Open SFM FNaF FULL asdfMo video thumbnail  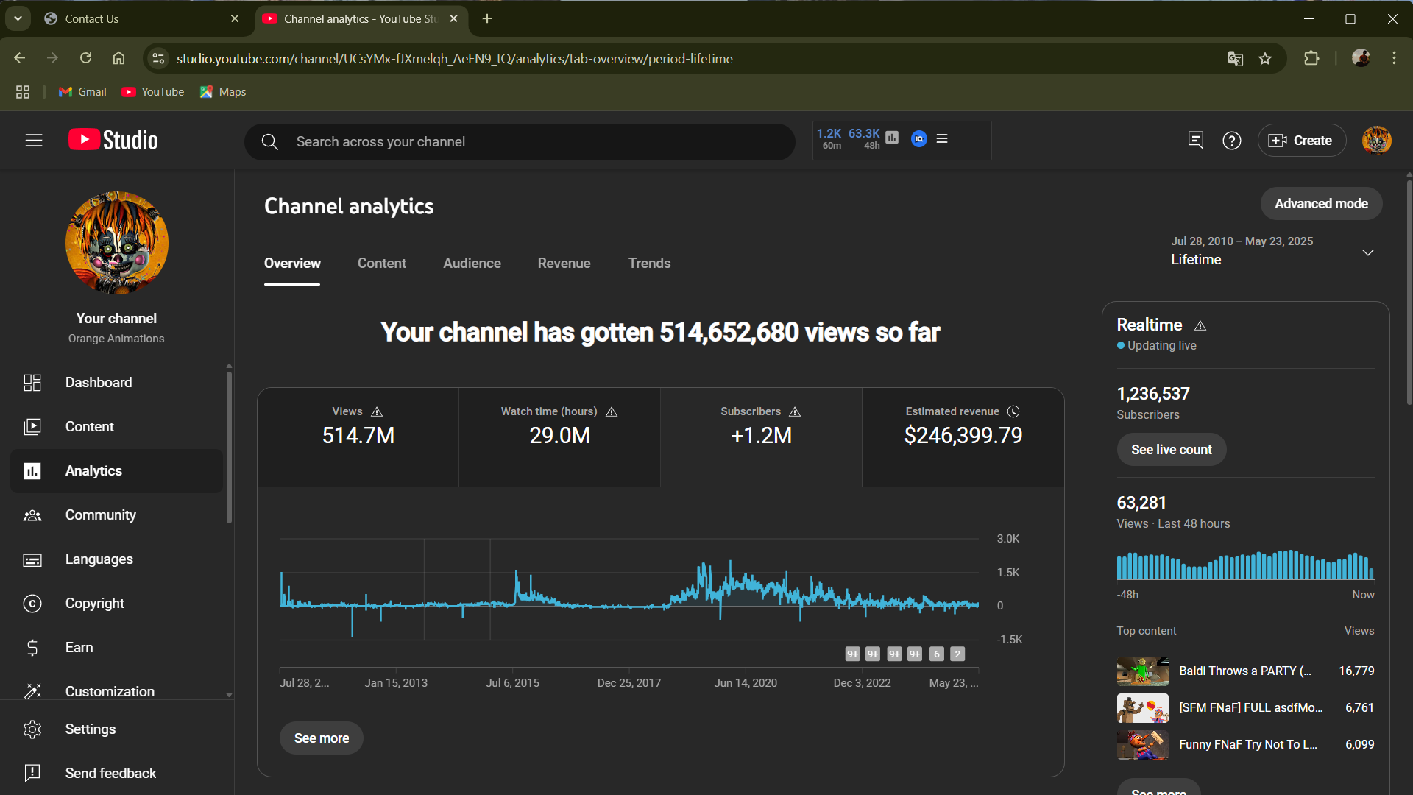tap(1142, 708)
